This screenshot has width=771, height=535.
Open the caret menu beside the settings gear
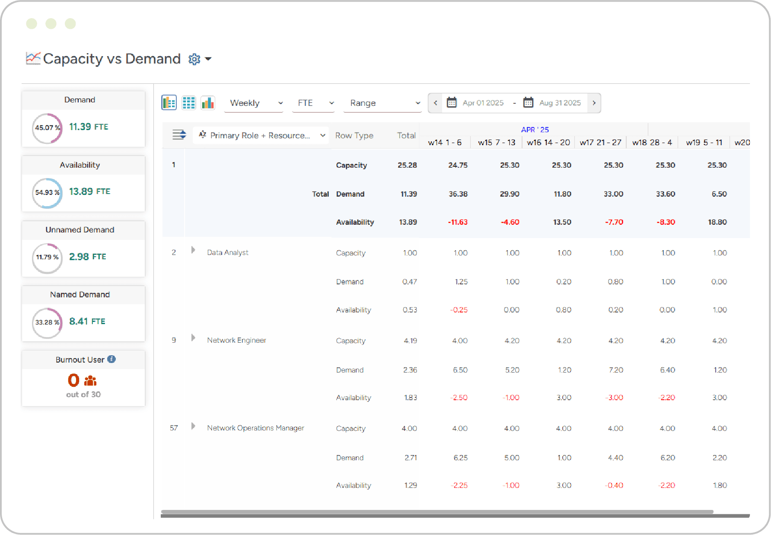[208, 59]
